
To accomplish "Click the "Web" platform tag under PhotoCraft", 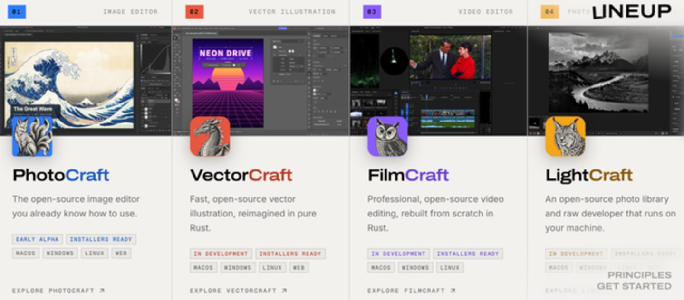I will point(121,253).
